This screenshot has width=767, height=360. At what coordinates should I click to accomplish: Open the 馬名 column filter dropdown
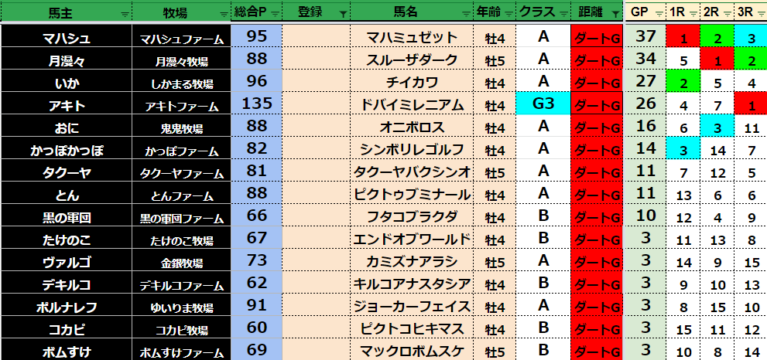[x=467, y=14]
